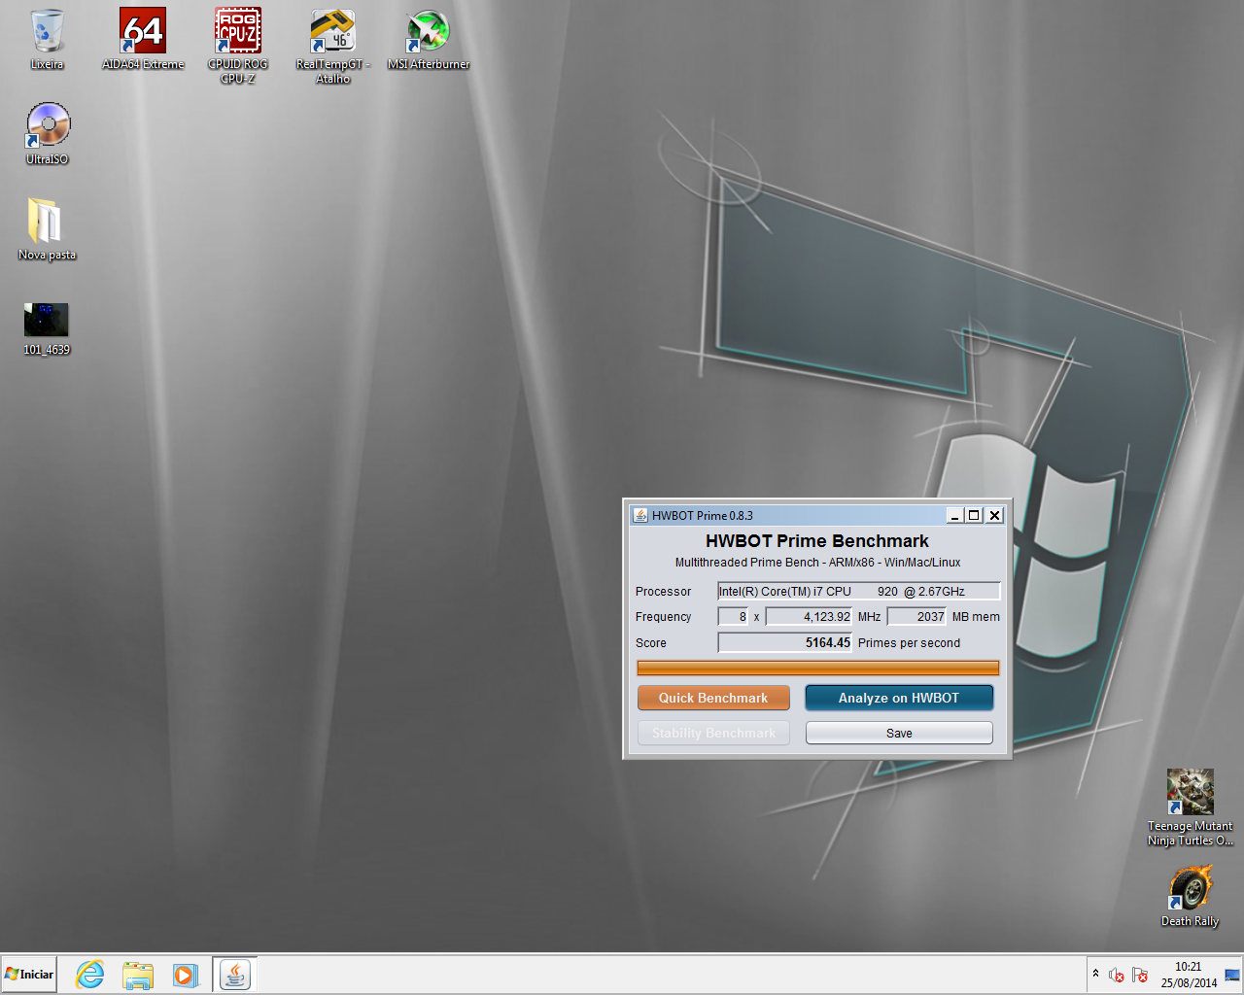The image size is (1244, 995).
Task: Click the HWBOT Prime Benchmark heading
Action: coord(817,541)
